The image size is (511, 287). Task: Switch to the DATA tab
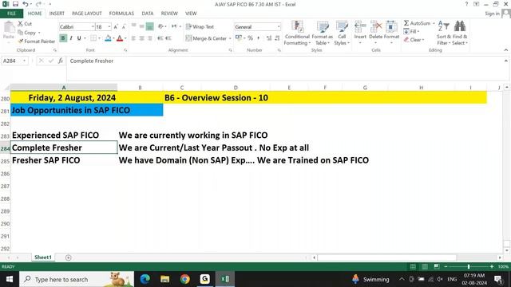click(x=147, y=14)
